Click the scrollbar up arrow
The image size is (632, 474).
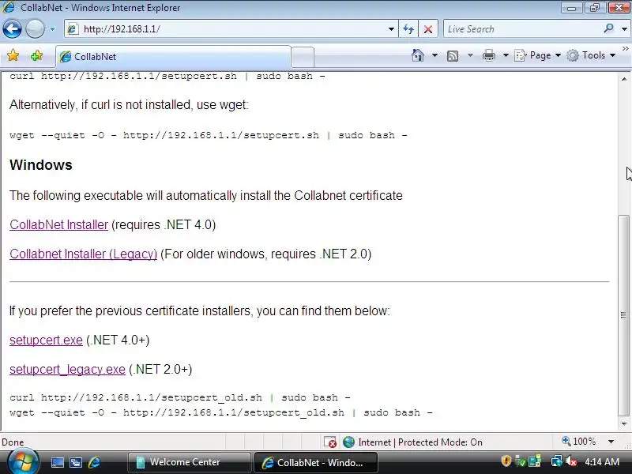pos(624,79)
